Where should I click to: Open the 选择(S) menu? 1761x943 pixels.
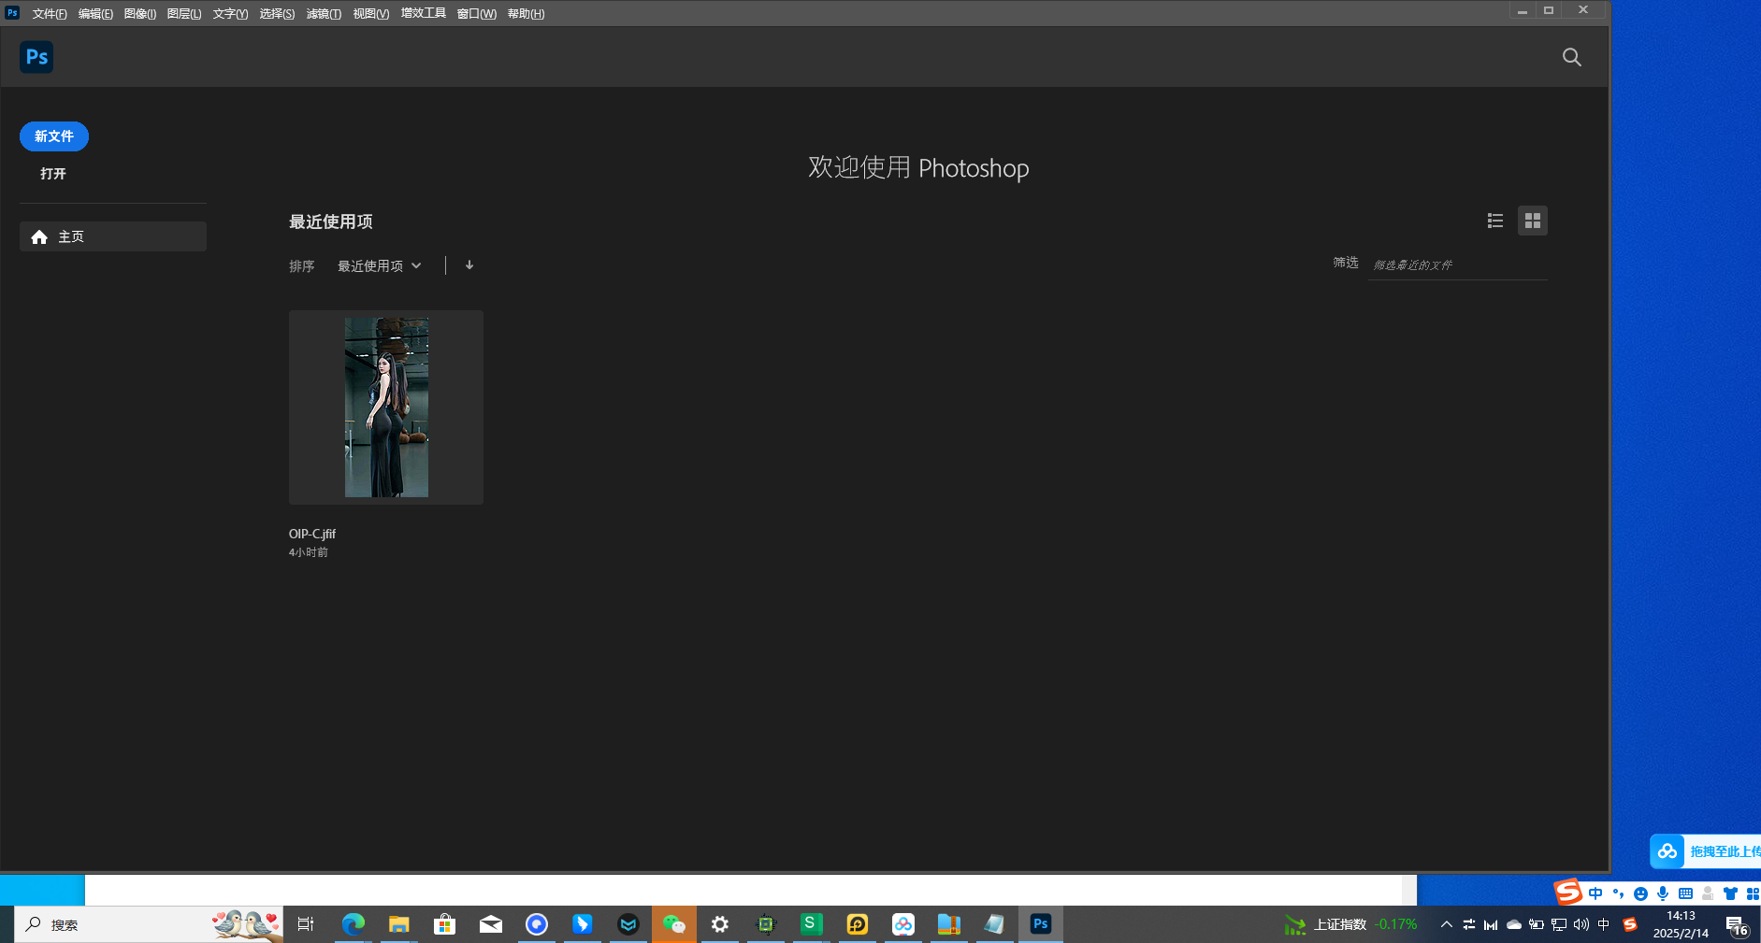[277, 14]
